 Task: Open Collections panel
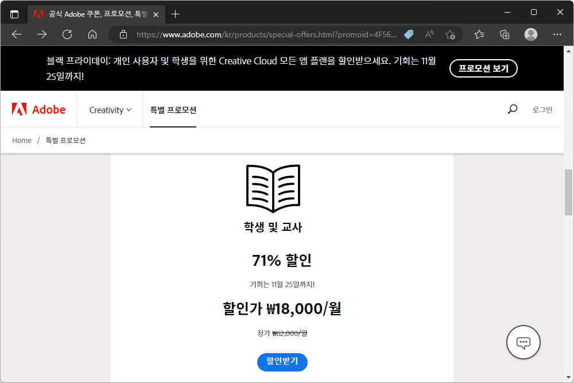505,34
